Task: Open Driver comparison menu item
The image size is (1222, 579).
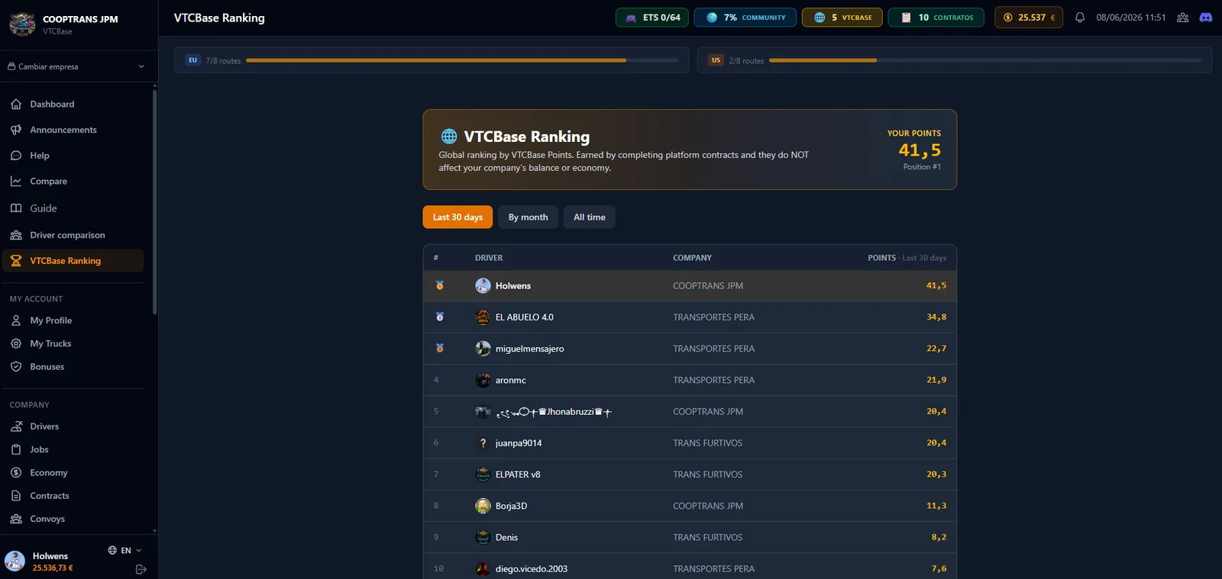Action: (73, 235)
